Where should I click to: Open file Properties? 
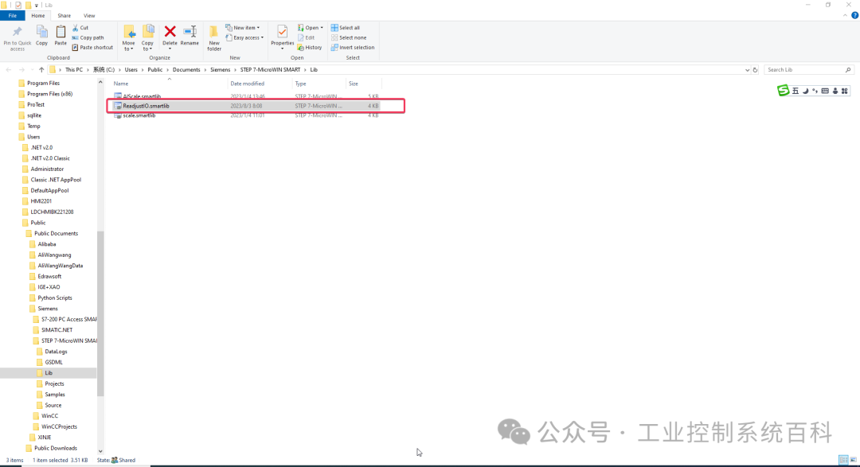(x=283, y=37)
